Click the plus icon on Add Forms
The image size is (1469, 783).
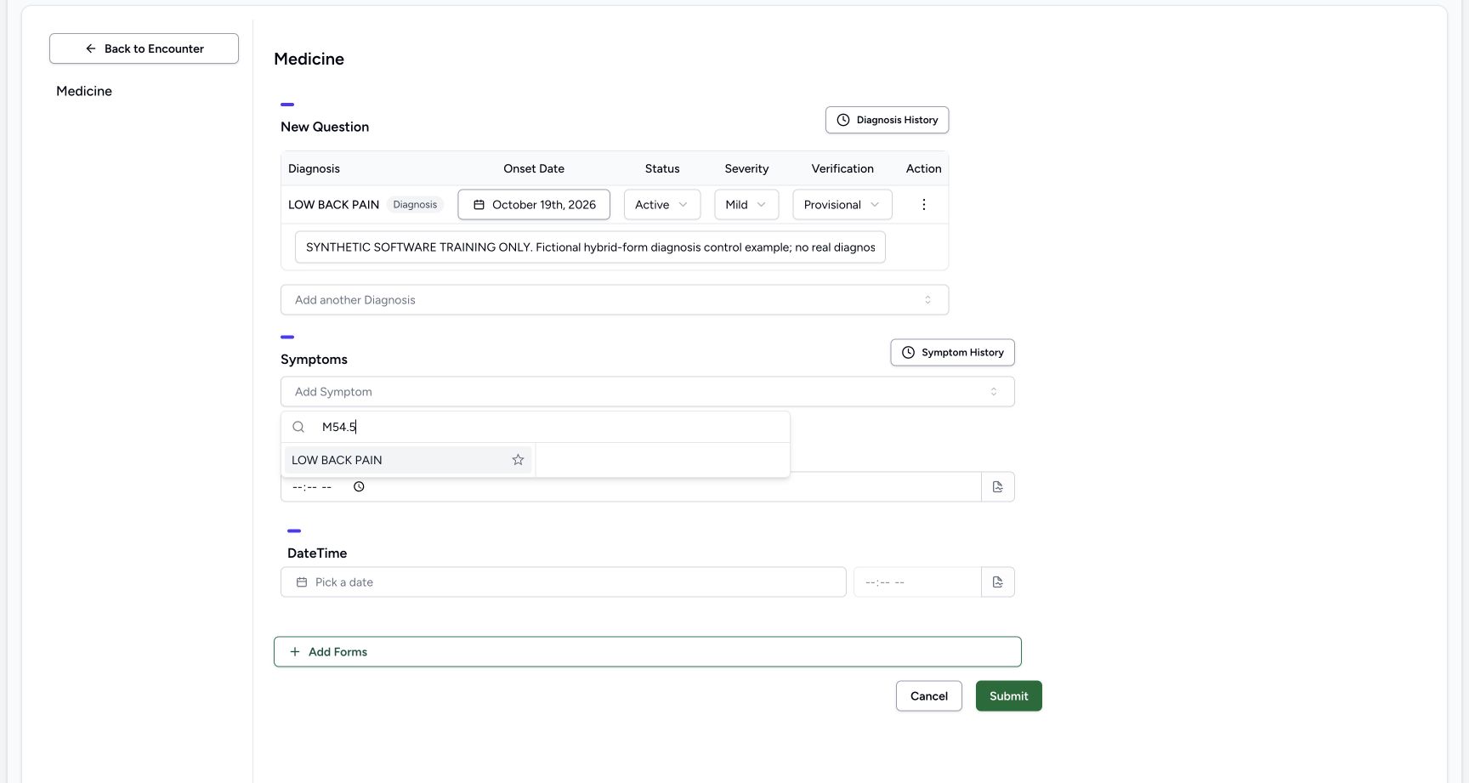[x=295, y=652]
